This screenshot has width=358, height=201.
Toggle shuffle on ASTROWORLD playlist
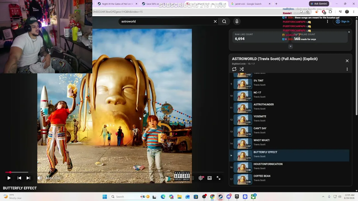[x=242, y=69]
